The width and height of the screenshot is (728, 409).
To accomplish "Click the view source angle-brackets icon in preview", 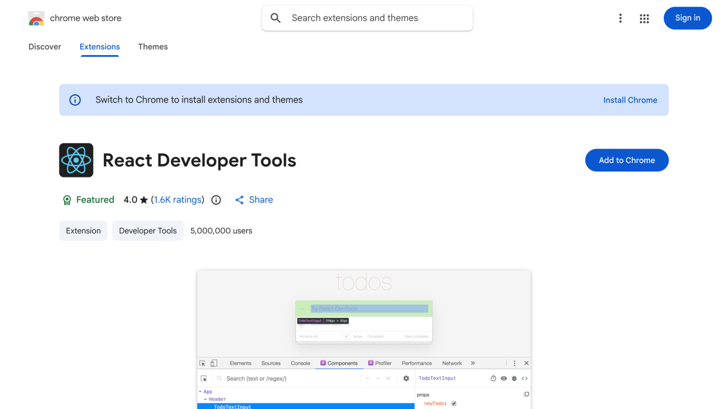I will (525, 378).
